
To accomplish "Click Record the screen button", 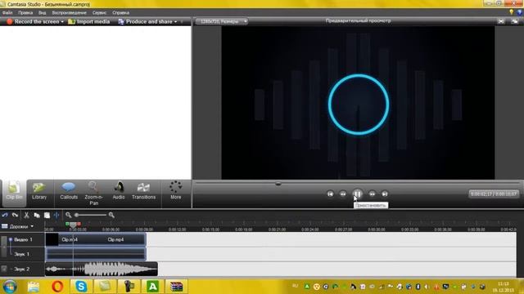I will pyautogui.click(x=33, y=21).
